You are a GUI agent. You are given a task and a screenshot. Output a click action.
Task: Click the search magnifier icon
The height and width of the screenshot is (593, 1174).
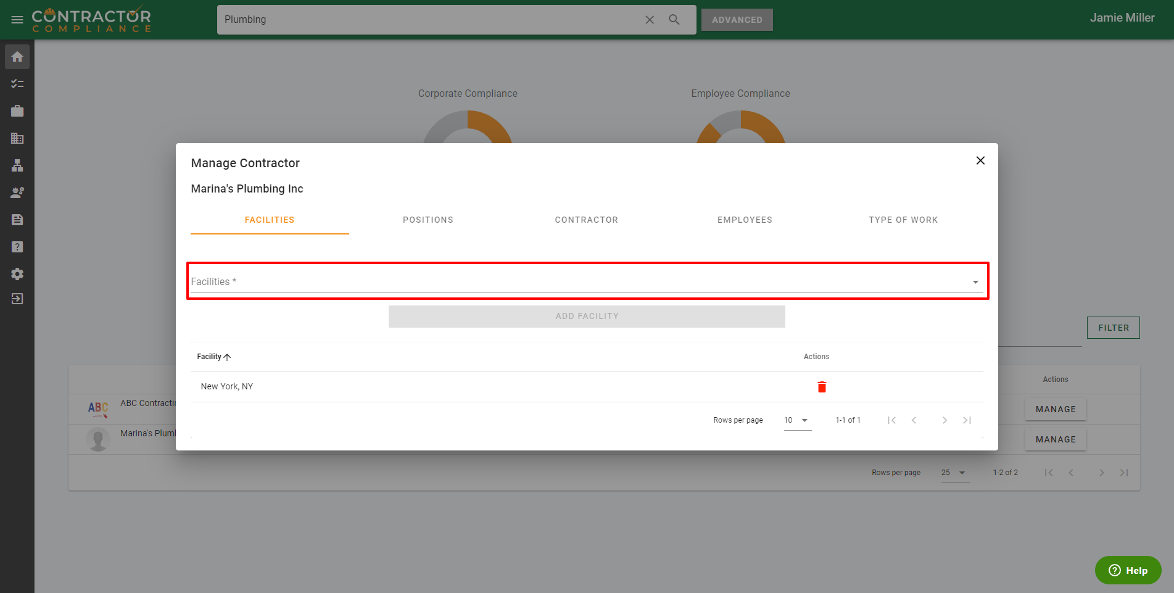674,20
